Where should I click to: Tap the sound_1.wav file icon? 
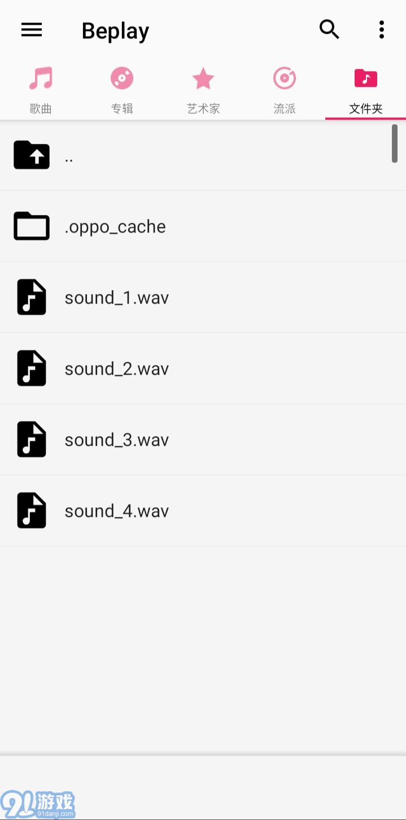tap(32, 297)
